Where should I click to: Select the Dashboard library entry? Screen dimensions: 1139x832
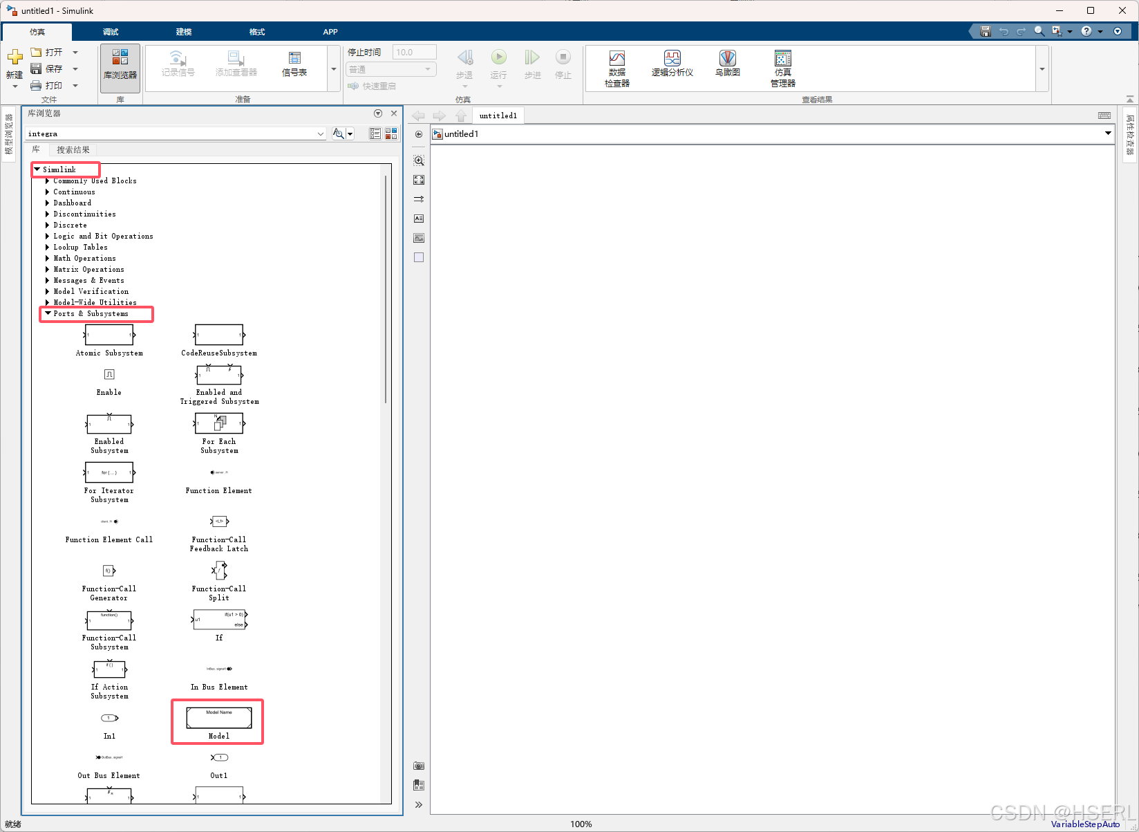(x=73, y=203)
